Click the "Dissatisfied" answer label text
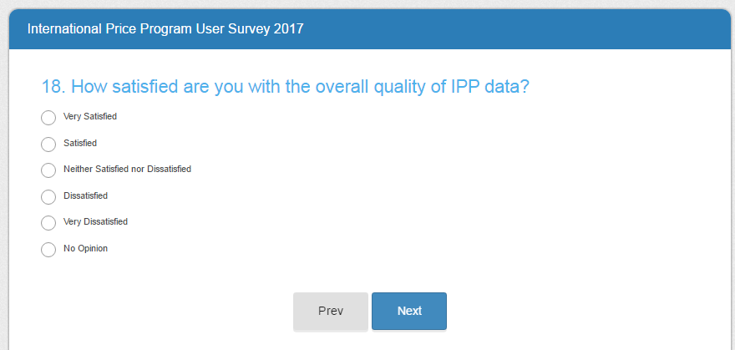Screen dimensions: 735x350 click(85, 196)
